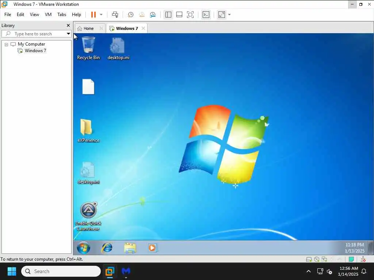Click the host taskbar Search box
Image resolution: width=374 pixels, height=280 pixels.
[x=61, y=271]
